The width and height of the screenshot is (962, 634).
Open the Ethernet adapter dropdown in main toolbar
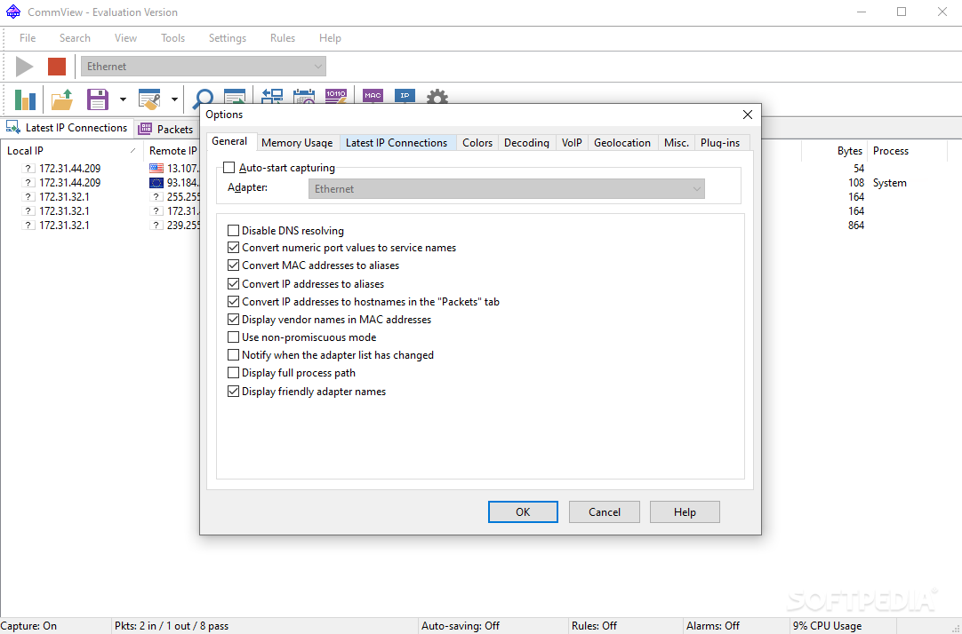tap(203, 67)
